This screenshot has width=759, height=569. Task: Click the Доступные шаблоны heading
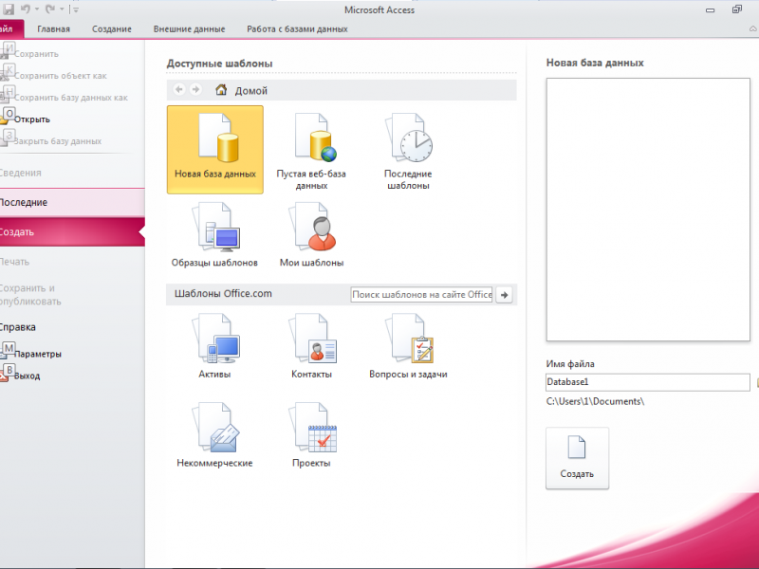click(219, 64)
